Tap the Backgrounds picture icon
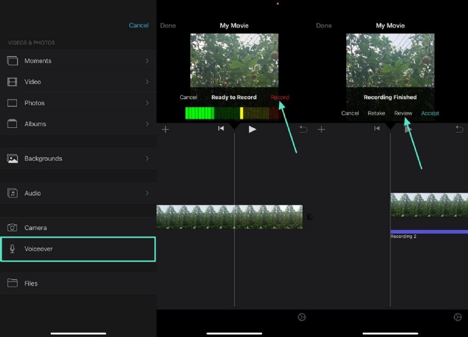Image resolution: width=468 pixels, height=337 pixels. pos(13,158)
